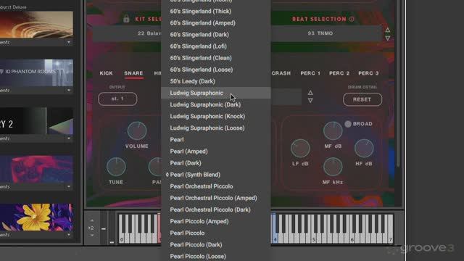Choose plain Pearl Orchestral Piccolo

(x=216, y=186)
